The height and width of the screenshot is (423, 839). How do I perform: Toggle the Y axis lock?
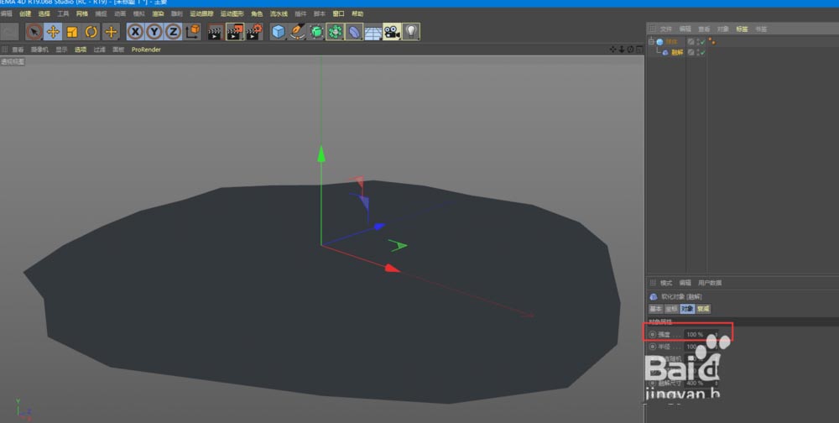tap(154, 32)
